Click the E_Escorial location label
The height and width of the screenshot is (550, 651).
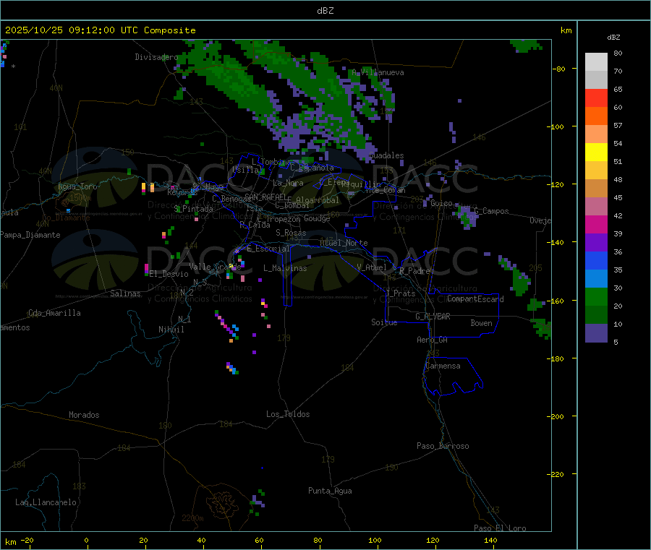click(x=268, y=249)
